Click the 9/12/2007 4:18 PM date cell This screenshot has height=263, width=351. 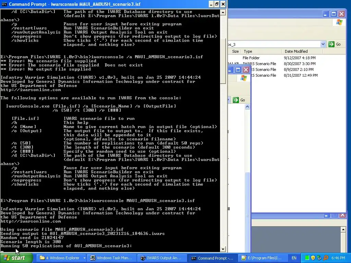(300, 58)
